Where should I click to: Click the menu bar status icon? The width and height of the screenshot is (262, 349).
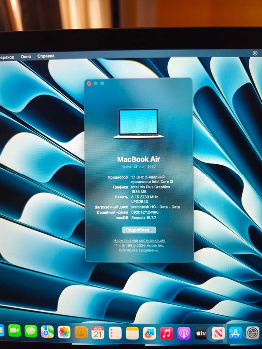255,53
